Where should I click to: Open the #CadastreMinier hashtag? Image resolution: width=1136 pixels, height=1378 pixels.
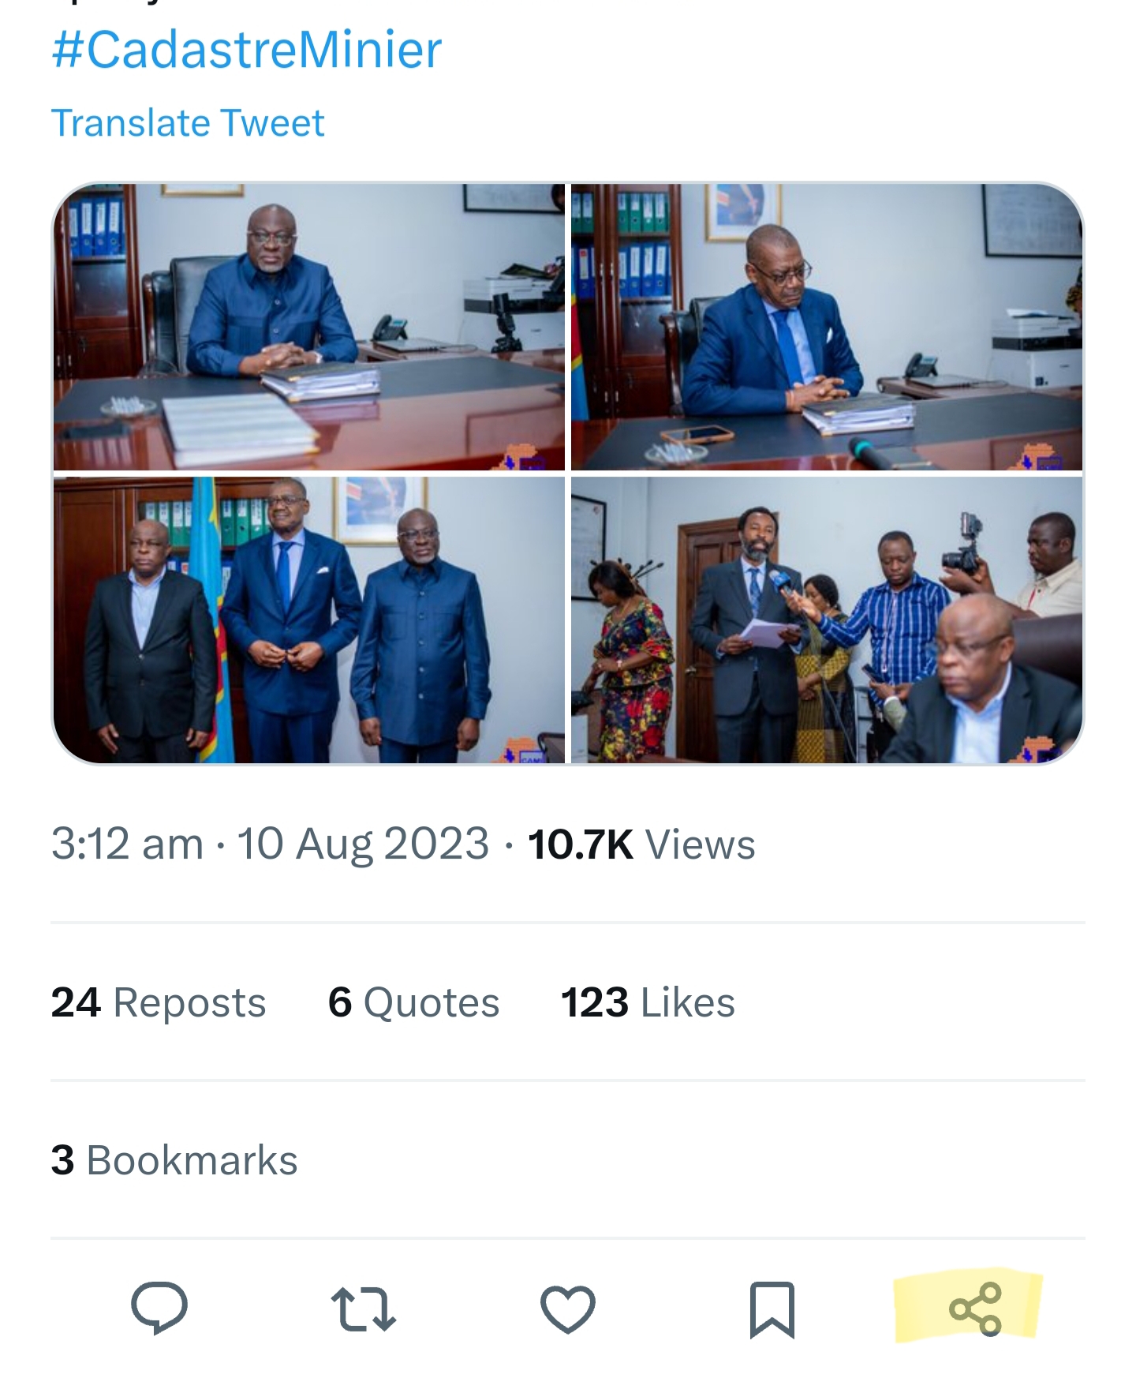(246, 50)
